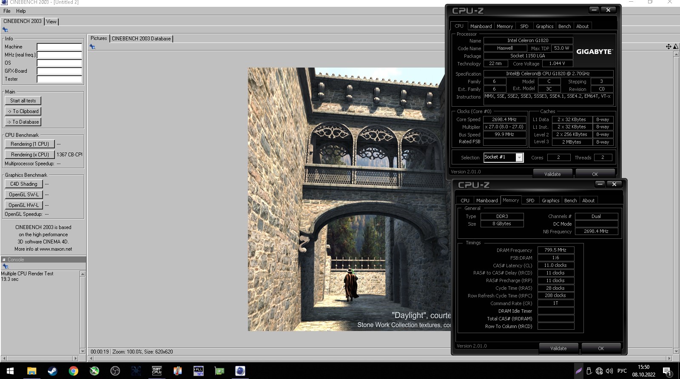This screenshot has width=680, height=379.
Task: Click the pin icon under CINEBENCH 2003 tab
Action: pos(5,30)
